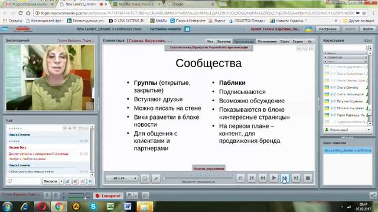
Task: Collapse the first user group header
Action: pyautogui.click(x=345, y=53)
